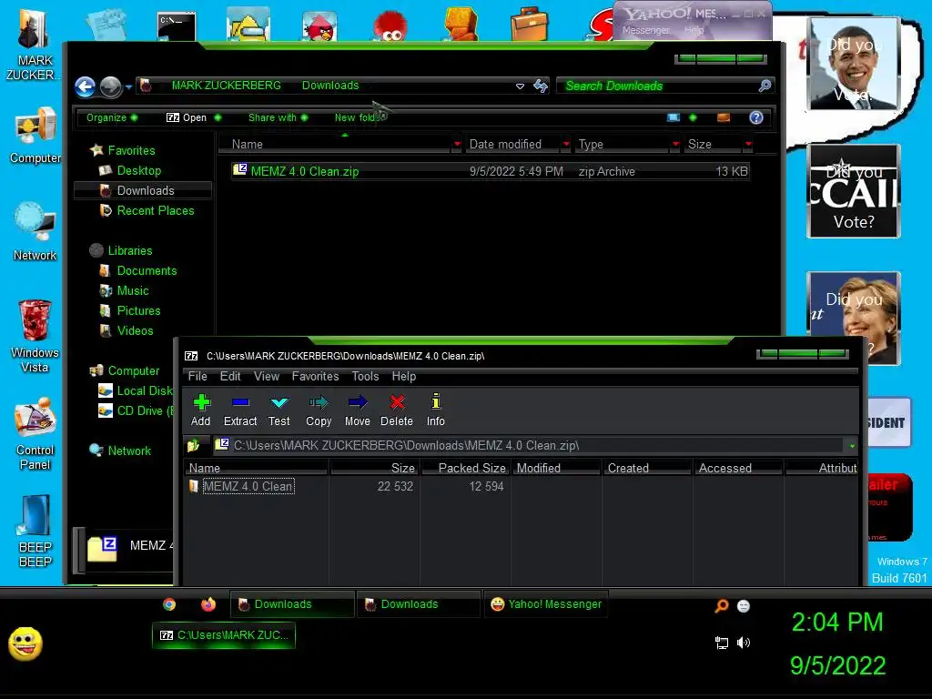Open the Organize dropdown menu
Screen dimensions: 932x699
click(x=112, y=117)
